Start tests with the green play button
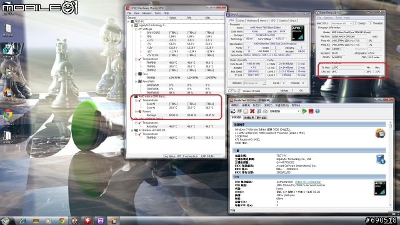The image size is (400, 225). coord(304,111)
